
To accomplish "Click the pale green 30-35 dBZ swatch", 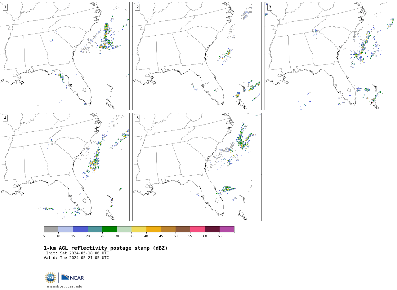I will point(124,229).
